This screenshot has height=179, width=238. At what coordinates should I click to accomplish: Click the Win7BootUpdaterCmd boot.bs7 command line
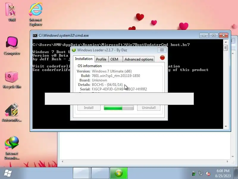point(158,45)
